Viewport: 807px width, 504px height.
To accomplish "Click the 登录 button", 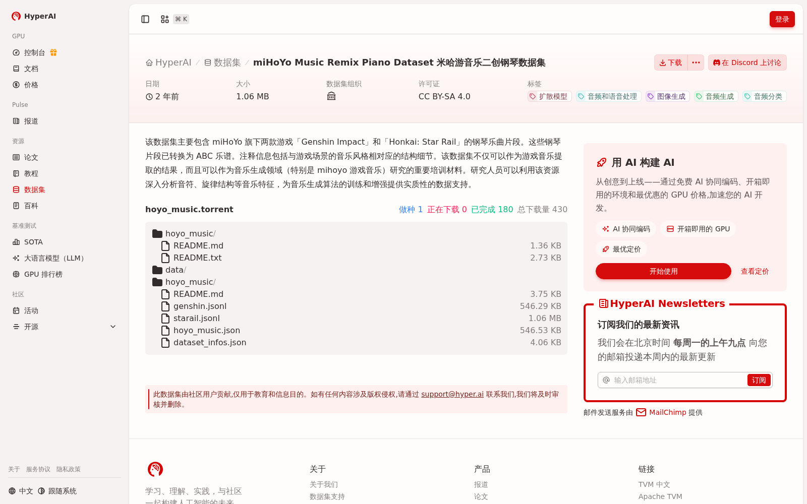I will coord(782,19).
